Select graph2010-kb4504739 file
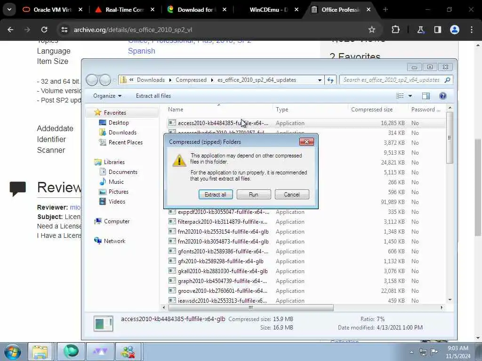Viewport: 482px width, 361px height. [222, 281]
